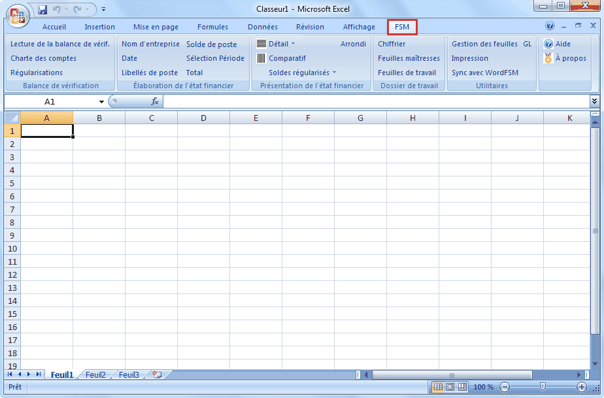This screenshot has height=398, width=604.
Task: Click the Arrondi command
Action: pyautogui.click(x=353, y=44)
